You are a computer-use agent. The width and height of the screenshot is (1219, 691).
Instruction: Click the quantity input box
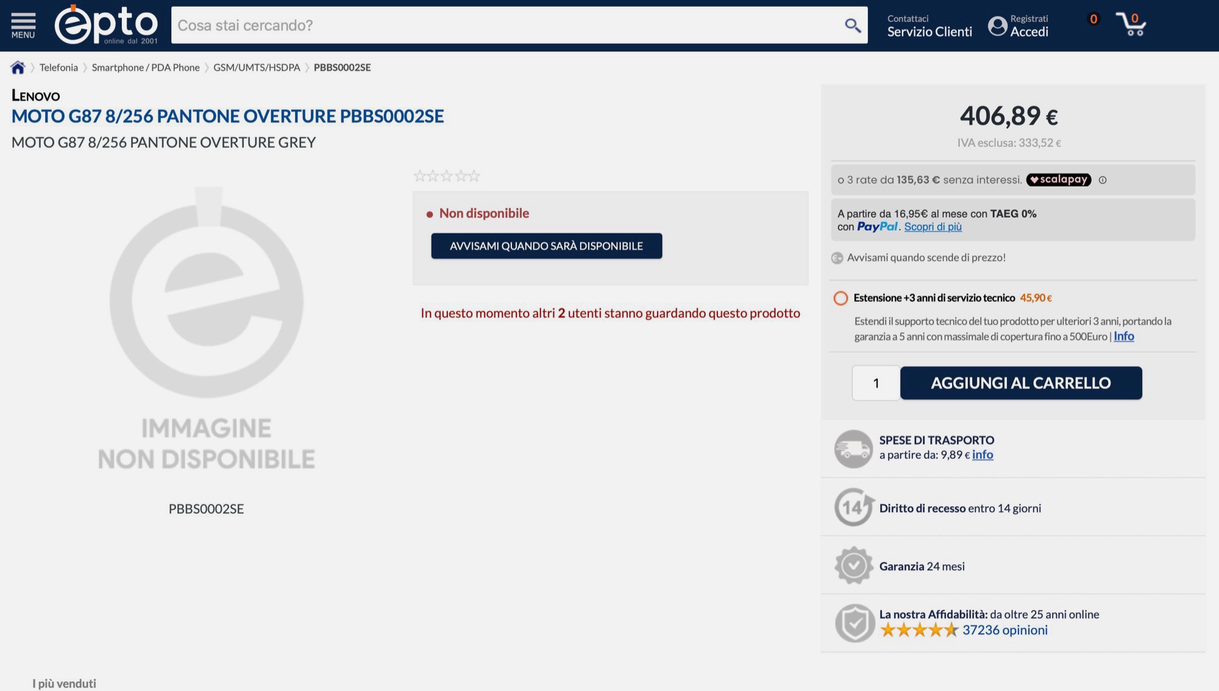tap(876, 383)
